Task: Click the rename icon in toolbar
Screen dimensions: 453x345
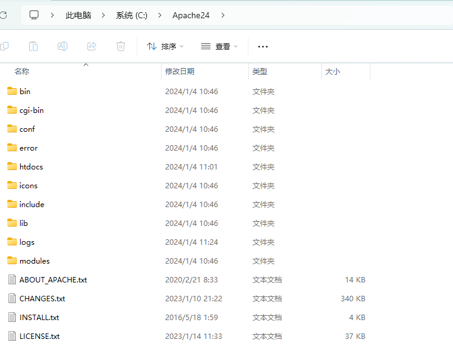Action: (x=63, y=46)
